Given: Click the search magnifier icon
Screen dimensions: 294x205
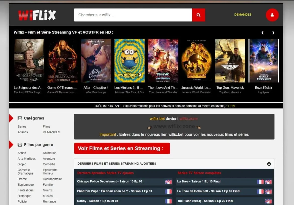Looking at the screenshot, I should [x=199, y=15].
